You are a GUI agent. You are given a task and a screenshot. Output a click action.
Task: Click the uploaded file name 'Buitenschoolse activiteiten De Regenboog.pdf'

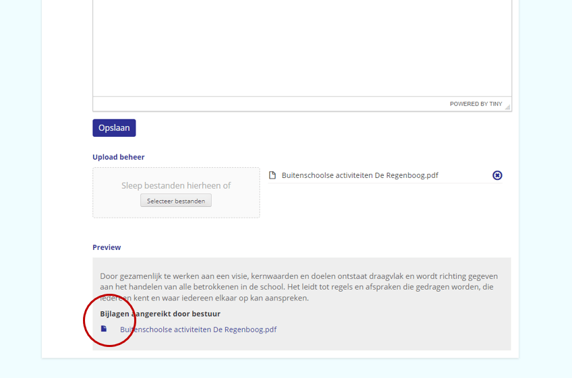point(360,175)
